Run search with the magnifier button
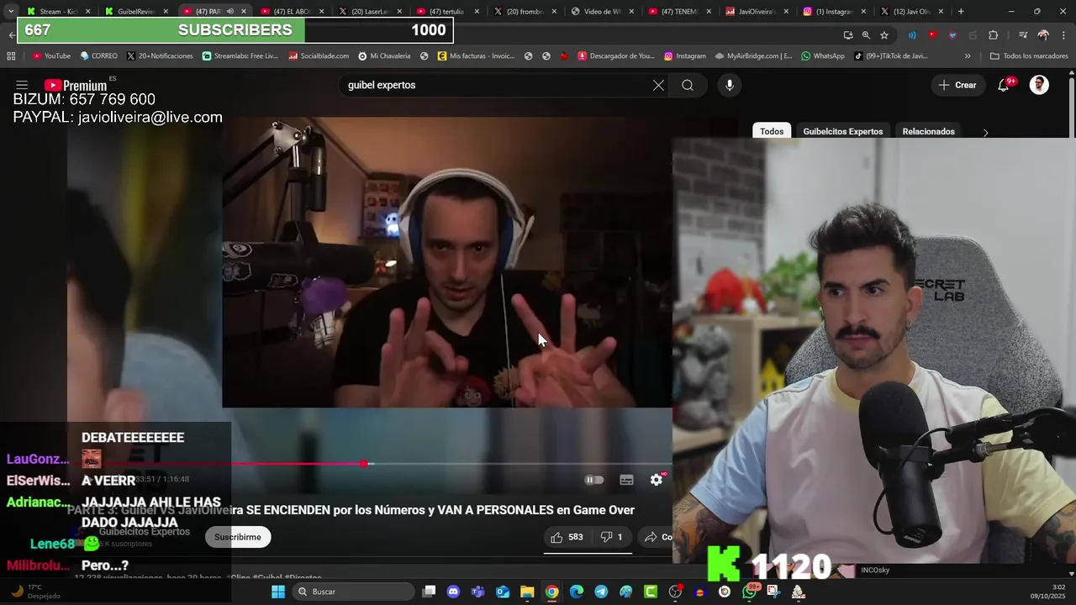This screenshot has height=605, width=1076. 688,85
